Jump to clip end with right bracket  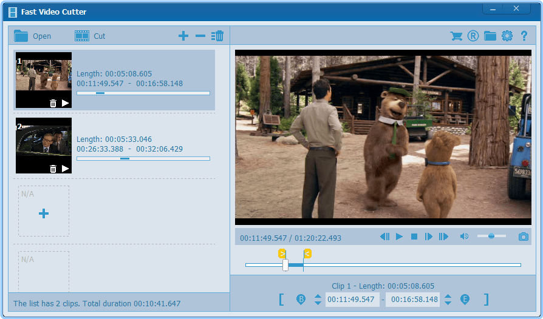tap(486, 300)
